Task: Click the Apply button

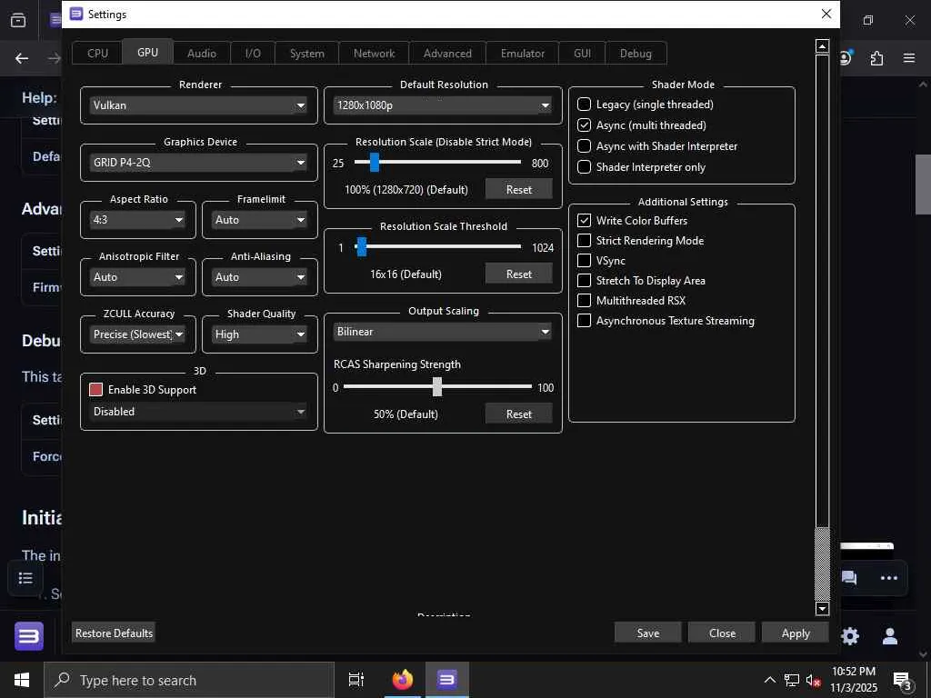Action: coord(795,633)
